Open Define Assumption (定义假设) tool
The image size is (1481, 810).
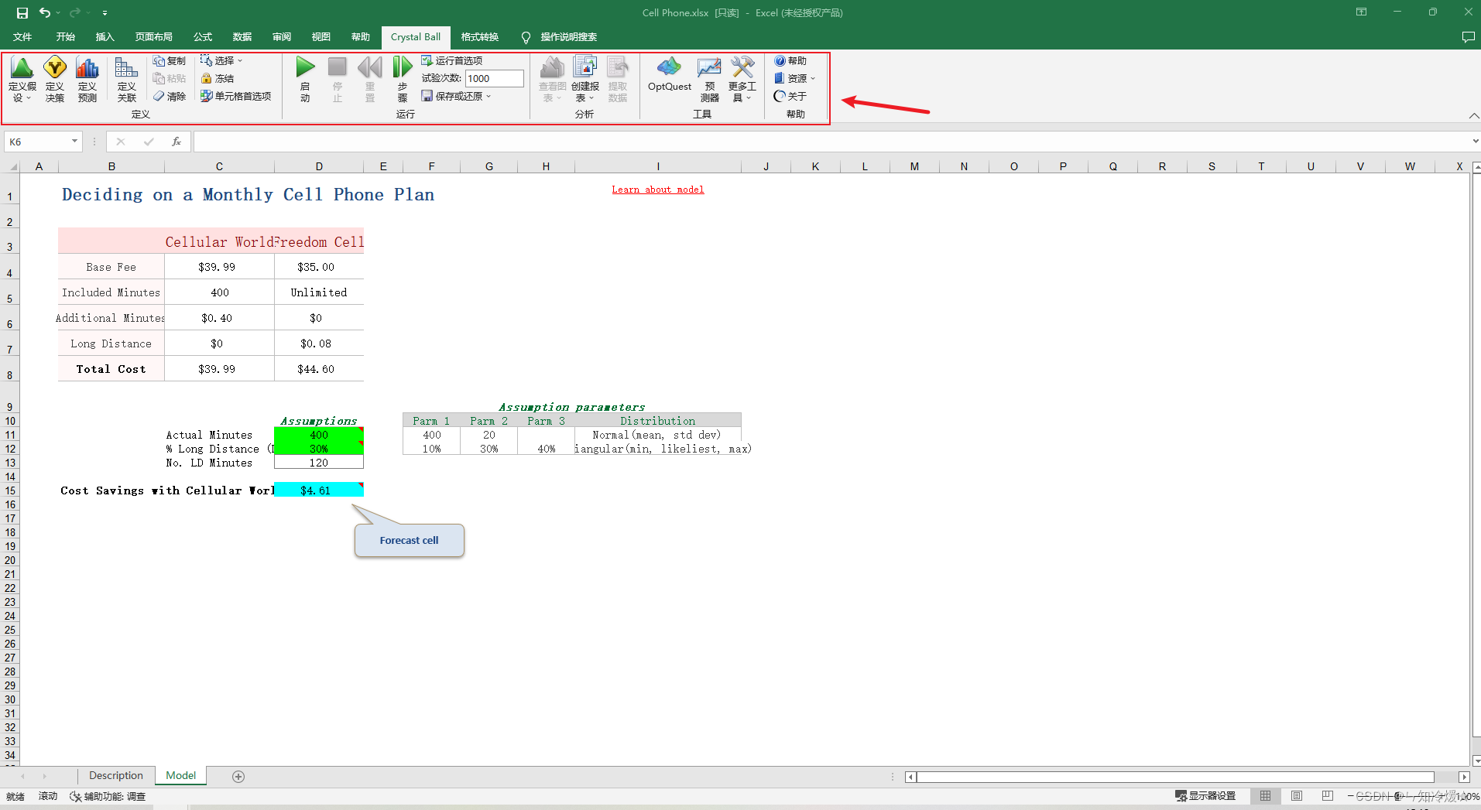(22, 79)
